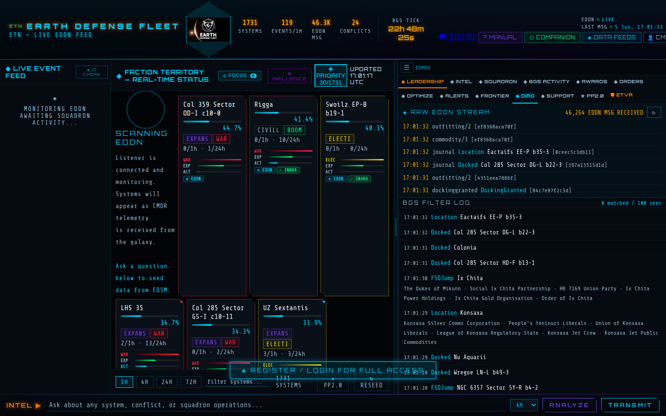Refresh the Raw EDDN Stream
The width and height of the screenshot is (666, 416).
click(654, 112)
